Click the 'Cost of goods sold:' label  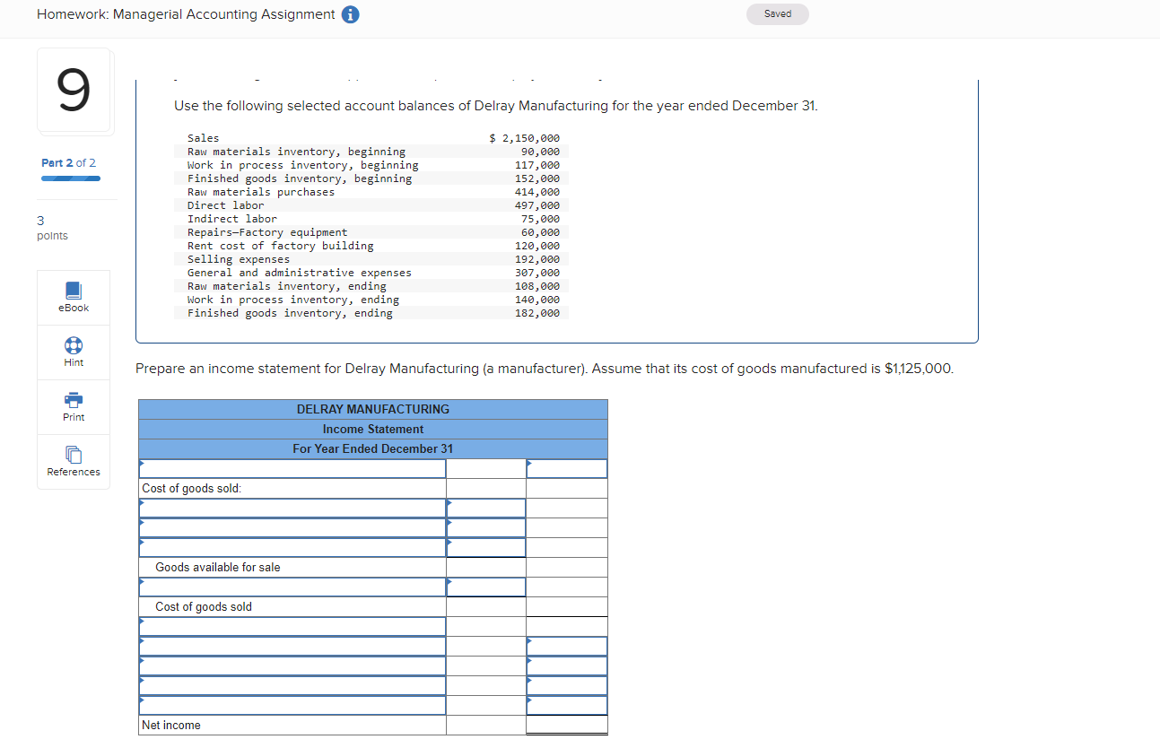pos(192,488)
